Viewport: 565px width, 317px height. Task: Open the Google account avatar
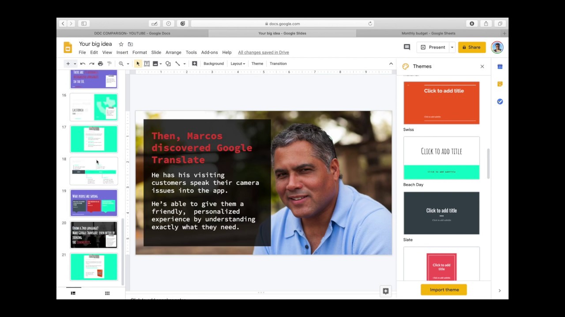tap(497, 47)
